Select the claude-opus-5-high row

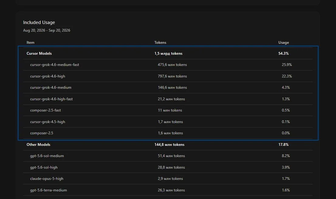pyautogui.click(x=168, y=179)
